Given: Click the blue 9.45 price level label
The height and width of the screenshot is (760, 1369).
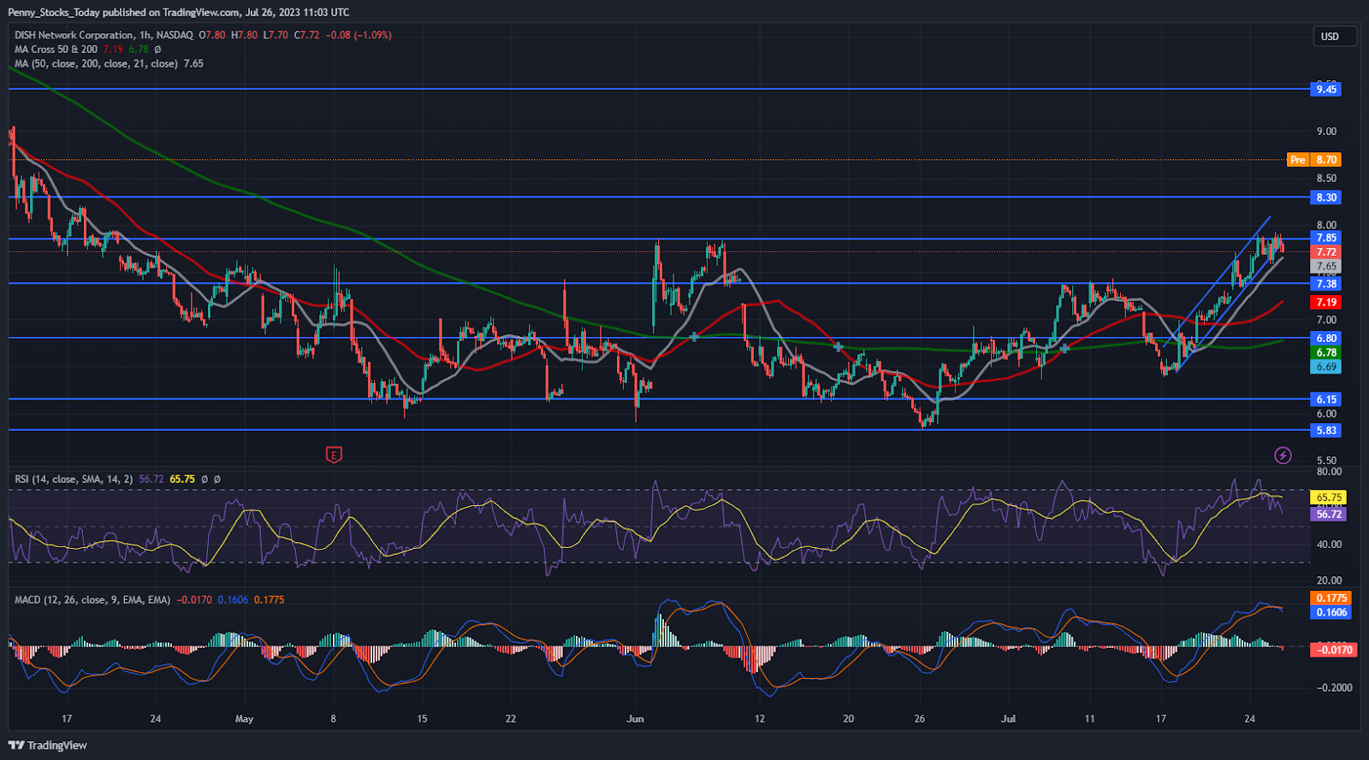Looking at the screenshot, I should pos(1326,89).
